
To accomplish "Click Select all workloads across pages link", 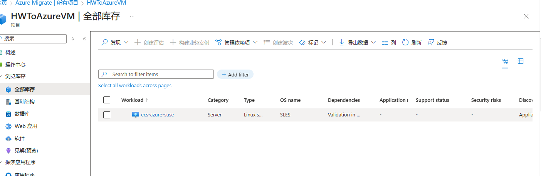I will tap(135, 86).
